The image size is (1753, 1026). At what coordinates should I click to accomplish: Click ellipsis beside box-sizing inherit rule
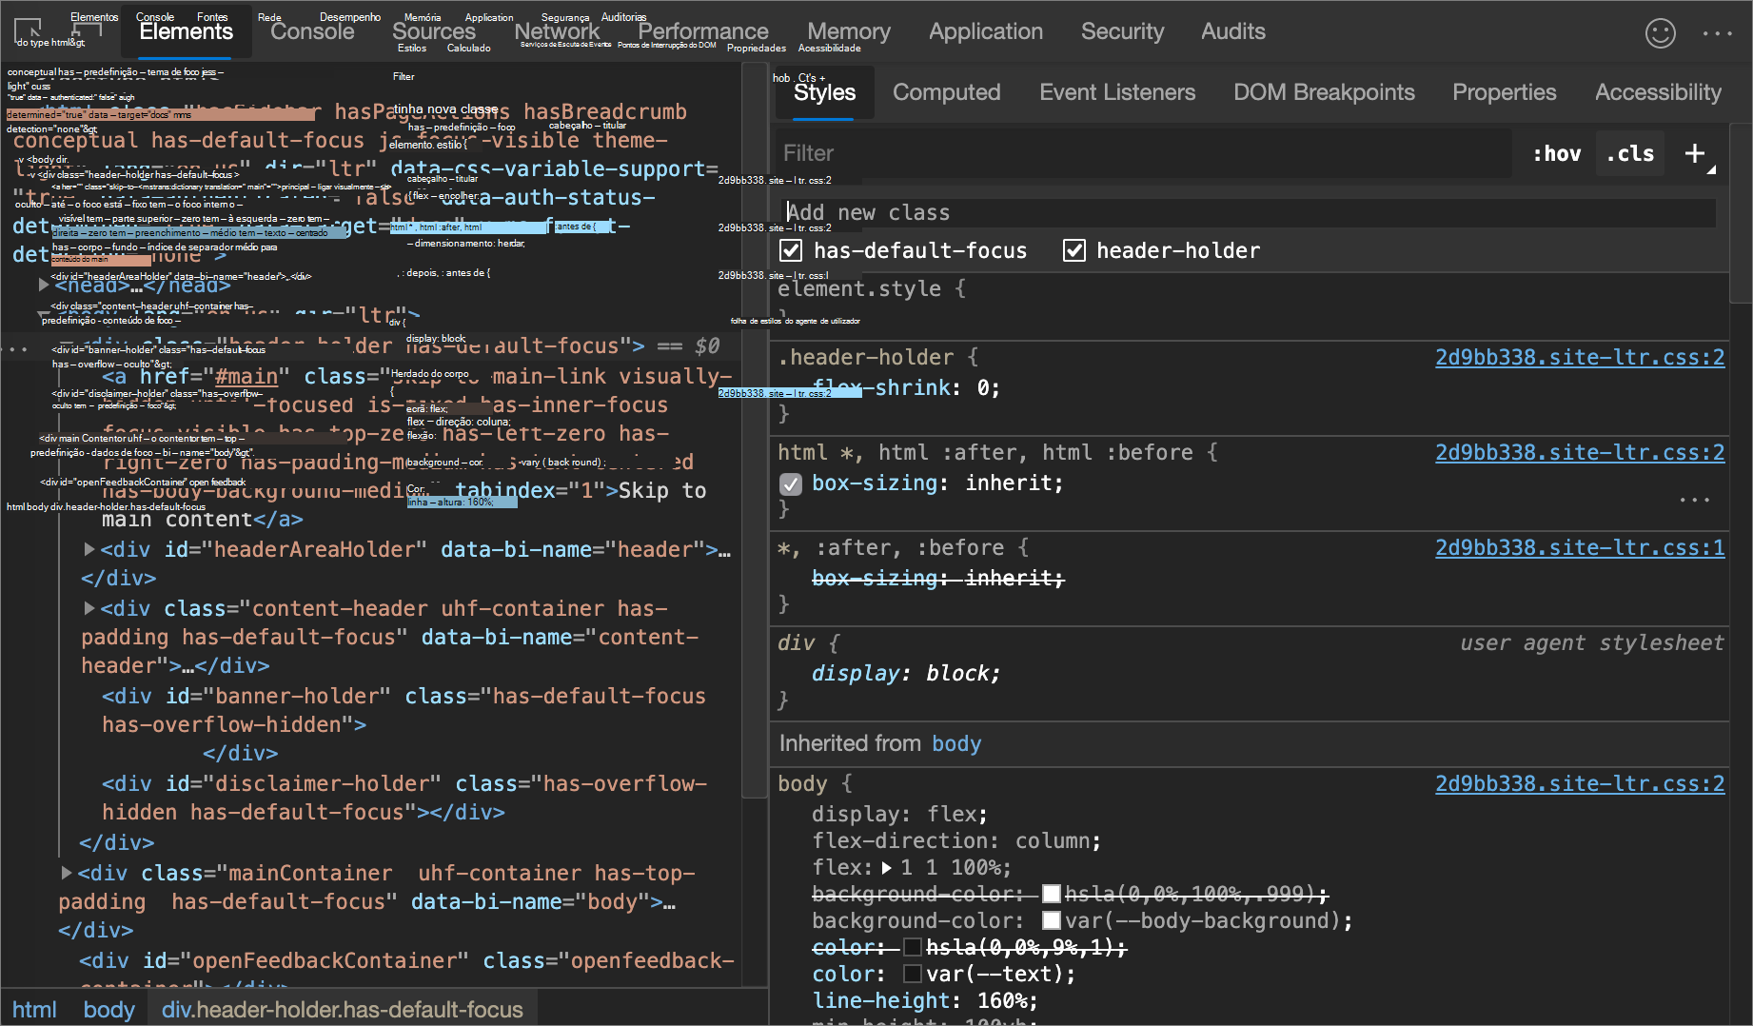(x=1694, y=500)
